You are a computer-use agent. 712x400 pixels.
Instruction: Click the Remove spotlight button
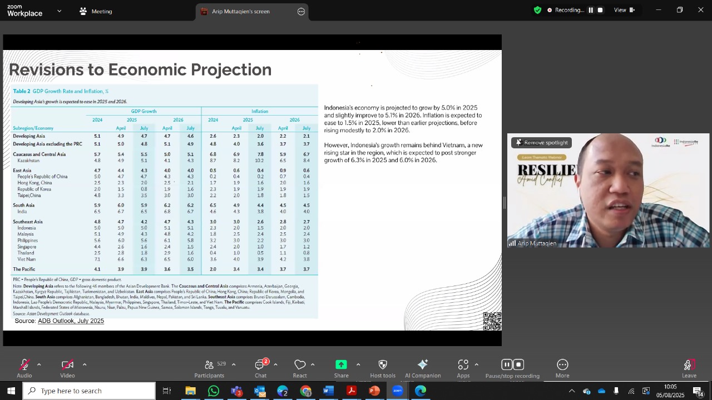click(541, 143)
